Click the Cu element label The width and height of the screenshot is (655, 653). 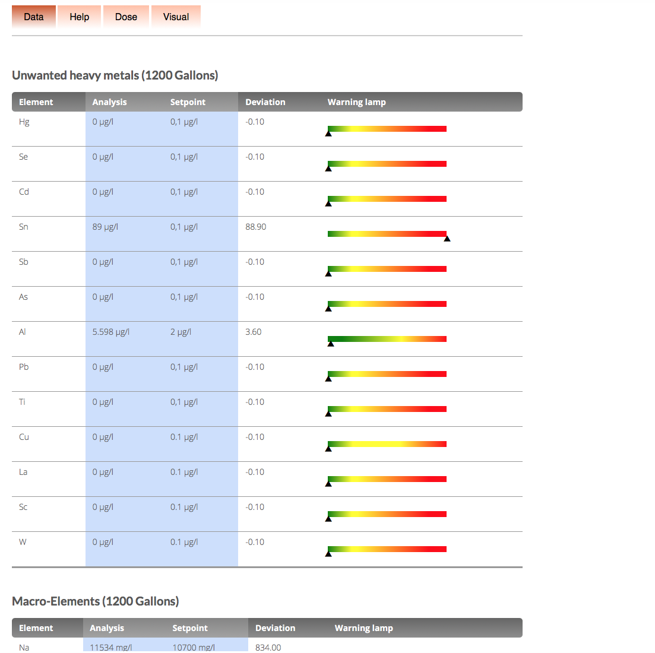(24, 437)
